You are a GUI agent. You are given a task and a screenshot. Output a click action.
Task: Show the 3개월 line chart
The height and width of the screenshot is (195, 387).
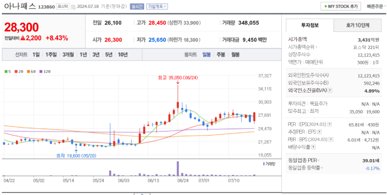(68, 54)
